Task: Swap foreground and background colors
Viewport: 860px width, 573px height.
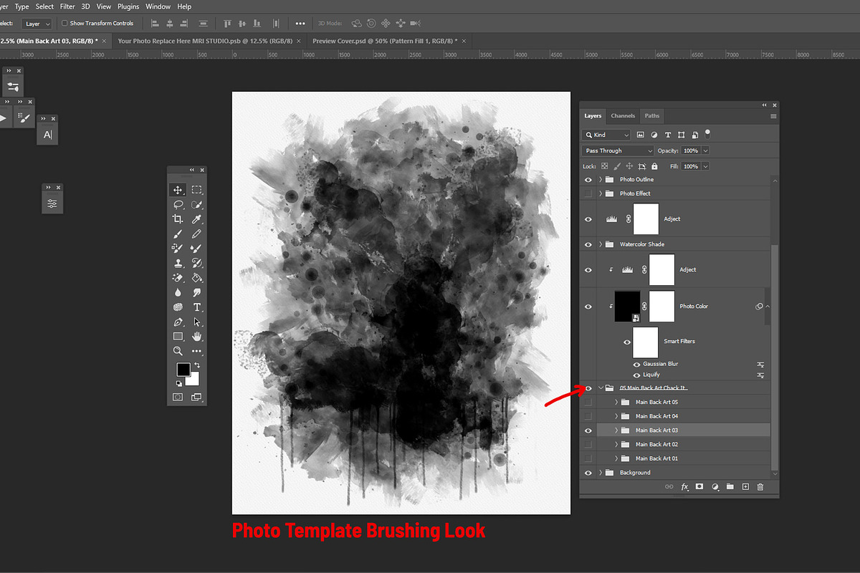Action: pos(196,366)
